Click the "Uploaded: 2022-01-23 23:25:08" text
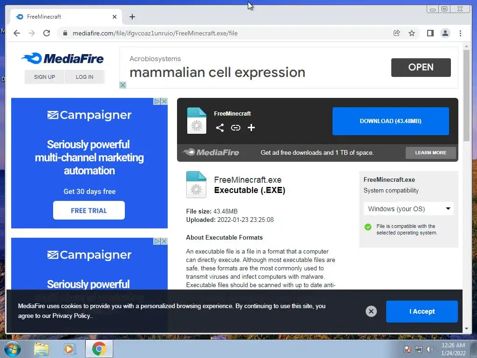Screen dimensions: 477x358 (230, 220)
